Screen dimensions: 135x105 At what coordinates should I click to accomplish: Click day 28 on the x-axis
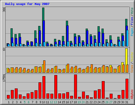click(115, 102)
